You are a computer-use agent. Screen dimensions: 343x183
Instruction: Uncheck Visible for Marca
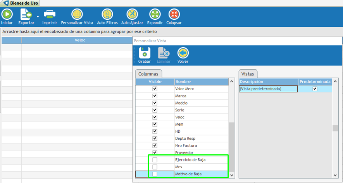[155, 96]
